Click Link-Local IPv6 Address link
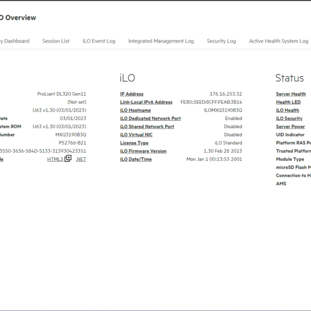The width and height of the screenshot is (311, 311). coord(146,102)
